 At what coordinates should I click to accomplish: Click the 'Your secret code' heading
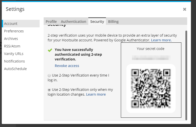[x=151, y=49]
